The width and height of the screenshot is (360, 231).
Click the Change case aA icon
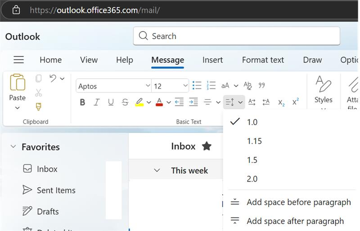pos(225,85)
